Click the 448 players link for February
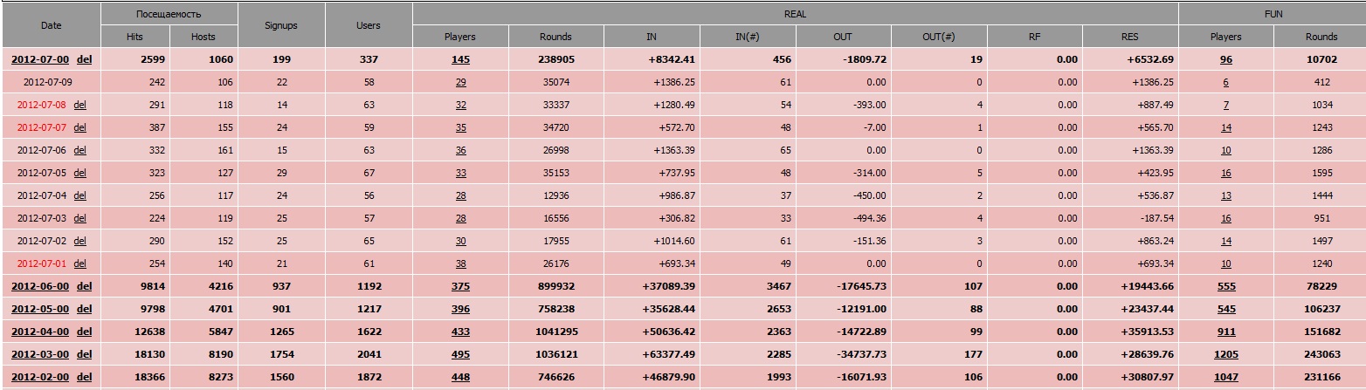The width and height of the screenshot is (1366, 390). (x=460, y=377)
